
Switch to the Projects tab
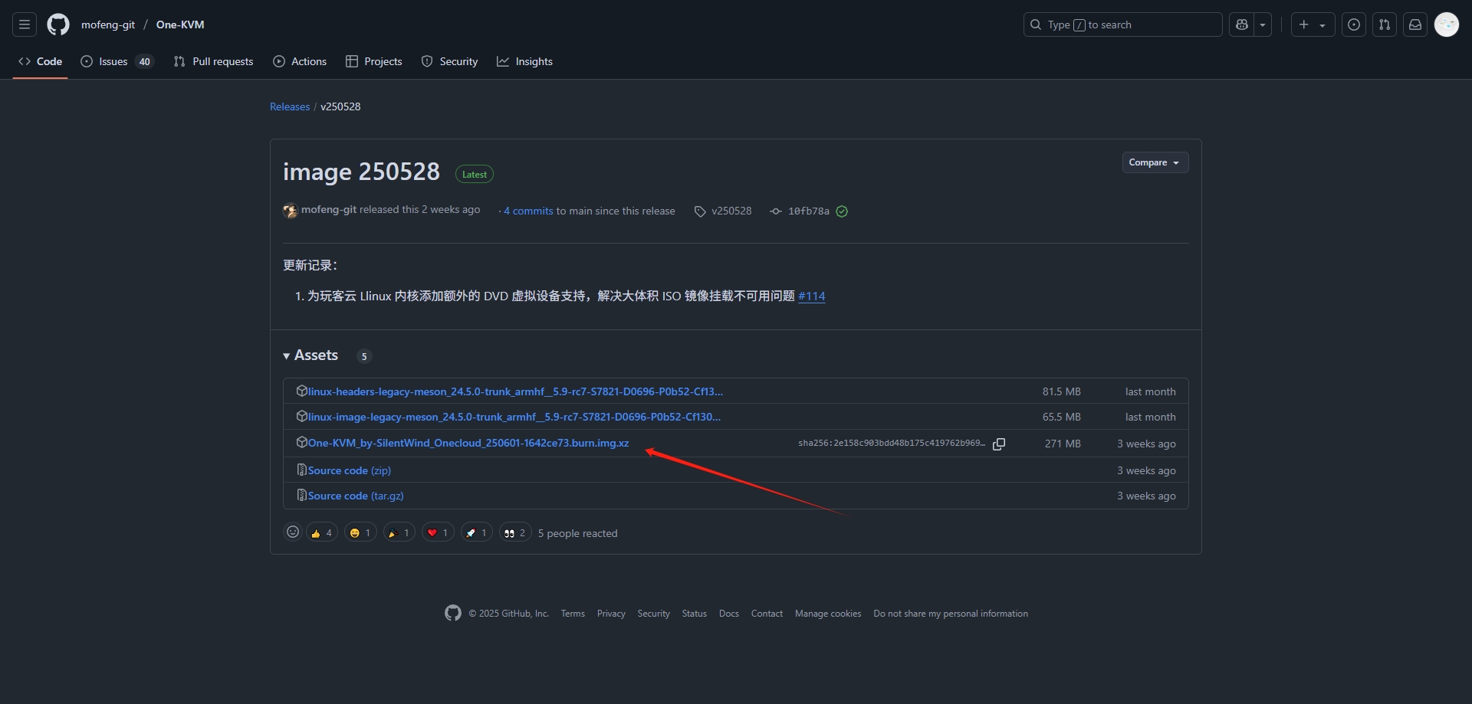click(x=374, y=61)
